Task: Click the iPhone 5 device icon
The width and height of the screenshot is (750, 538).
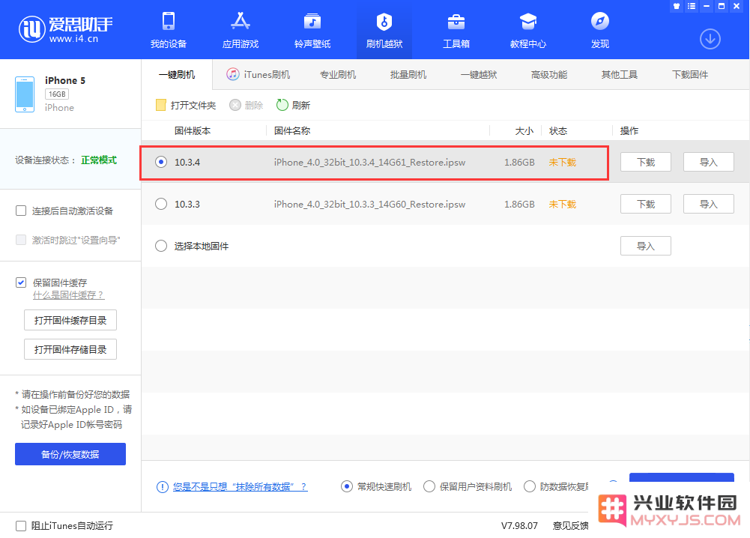Action: click(x=25, y=94)
